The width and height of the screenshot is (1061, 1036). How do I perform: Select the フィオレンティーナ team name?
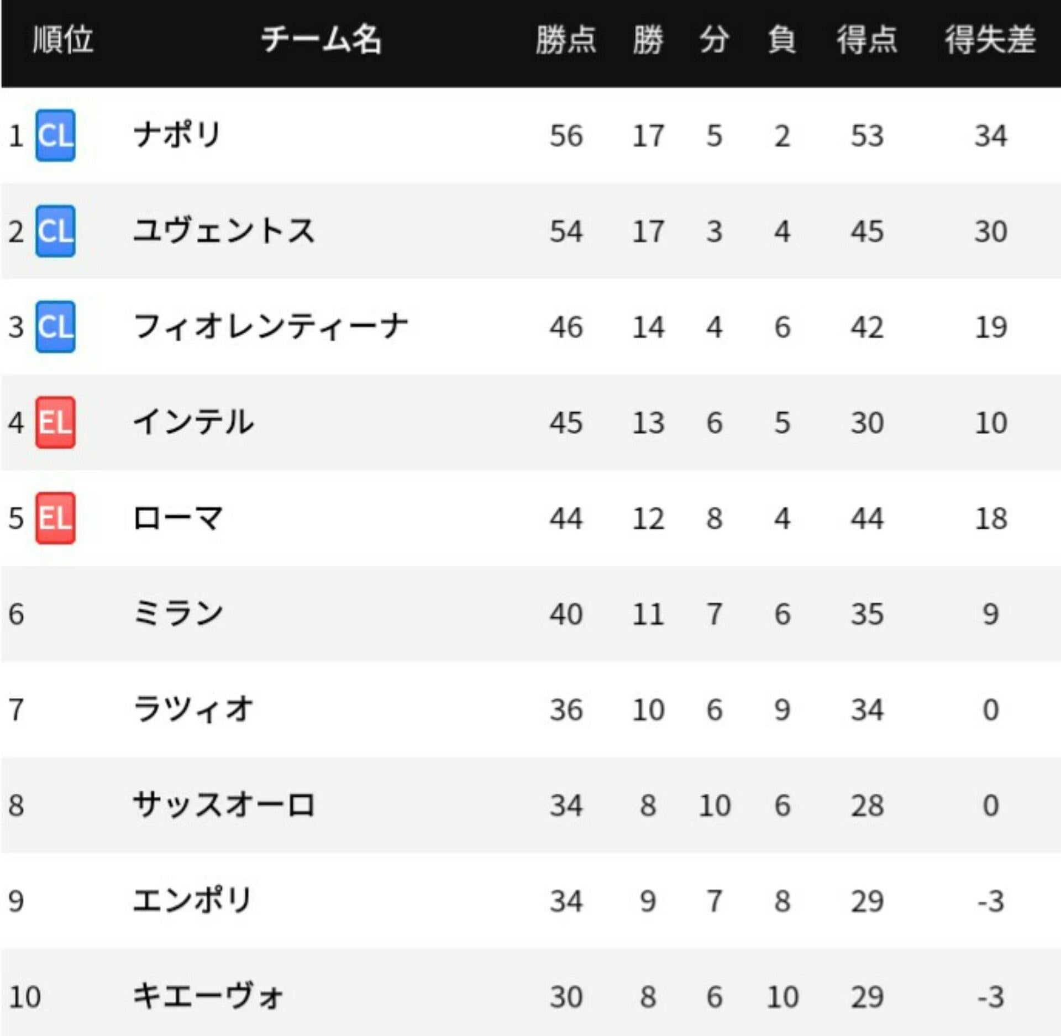[271, 327]
